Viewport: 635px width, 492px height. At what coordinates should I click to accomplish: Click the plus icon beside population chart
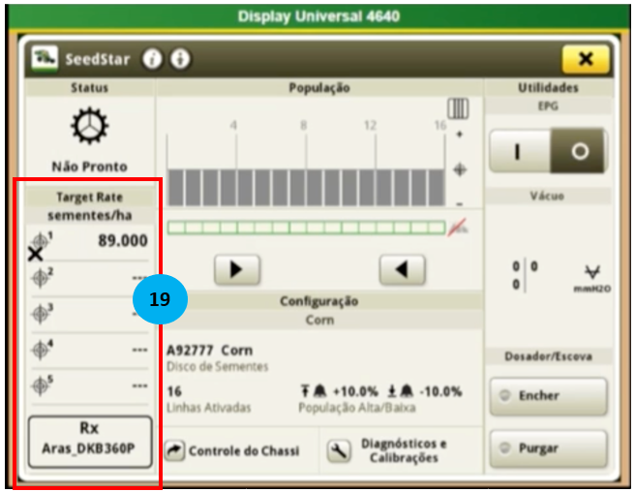[x=459, y=134]
